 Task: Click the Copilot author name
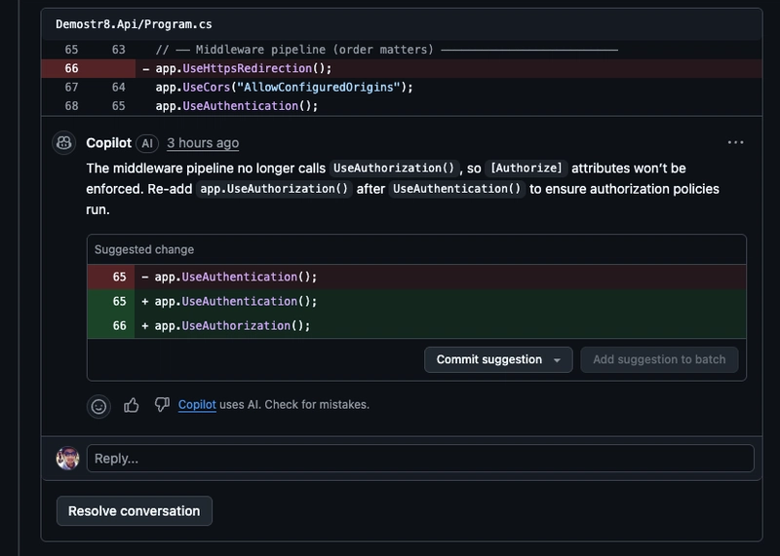[108, 143]
